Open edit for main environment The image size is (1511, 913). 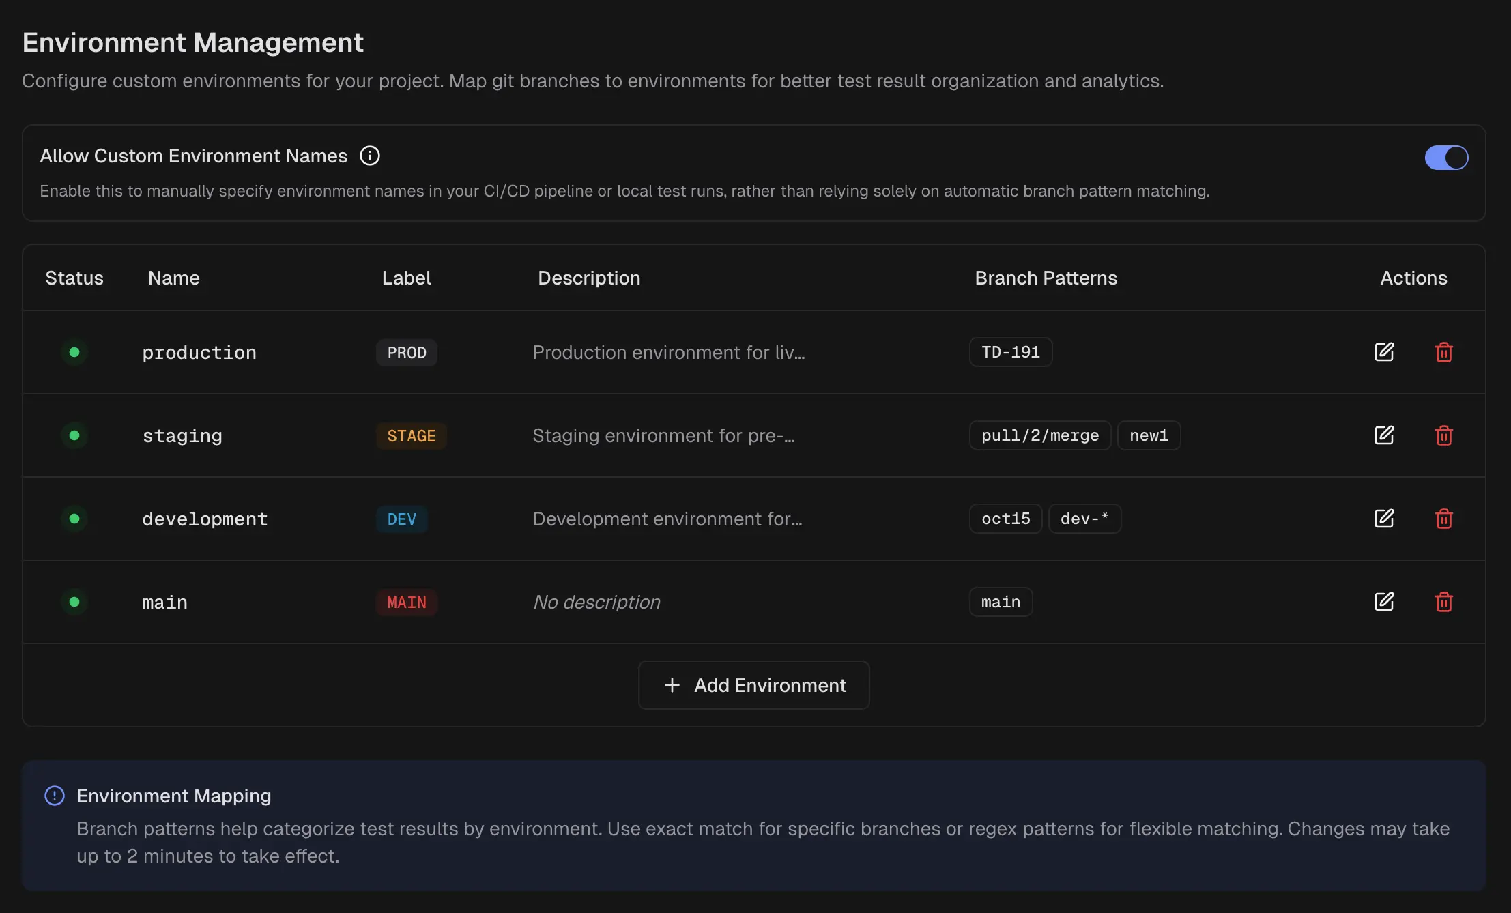point(1383,602)
